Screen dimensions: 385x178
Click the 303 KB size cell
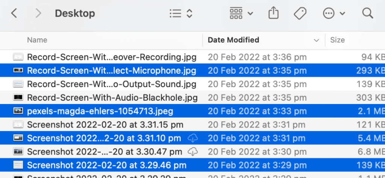point(370,98)
